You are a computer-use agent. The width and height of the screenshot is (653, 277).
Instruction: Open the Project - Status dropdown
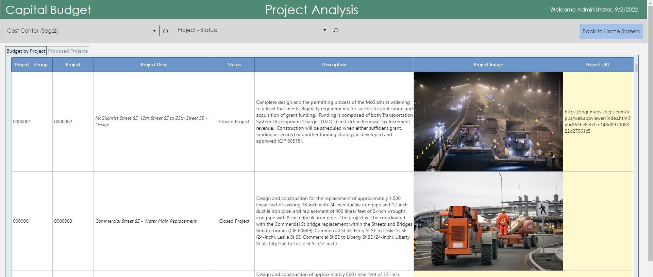324,30
